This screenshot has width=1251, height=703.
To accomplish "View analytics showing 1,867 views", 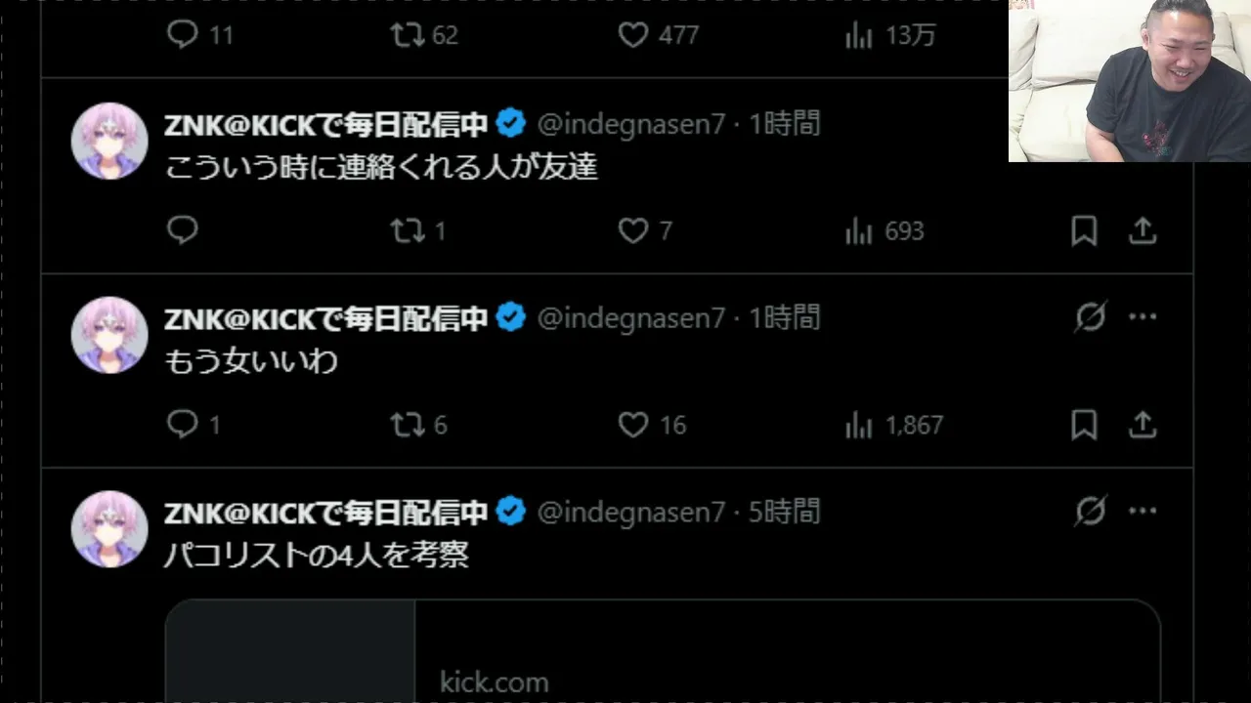I will pyautogui.click(x=893, y=425).
